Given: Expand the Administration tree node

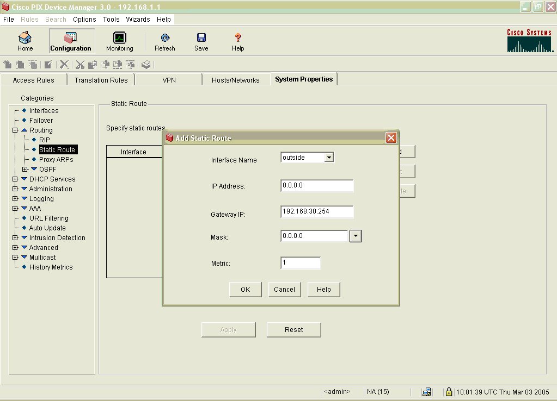Looking at the screenshot, I should (x=15, y=189).
